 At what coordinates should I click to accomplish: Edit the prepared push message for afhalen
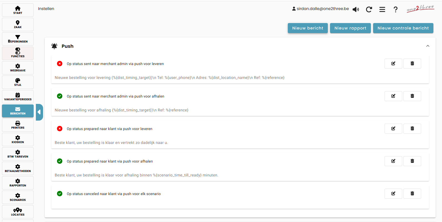393,161
